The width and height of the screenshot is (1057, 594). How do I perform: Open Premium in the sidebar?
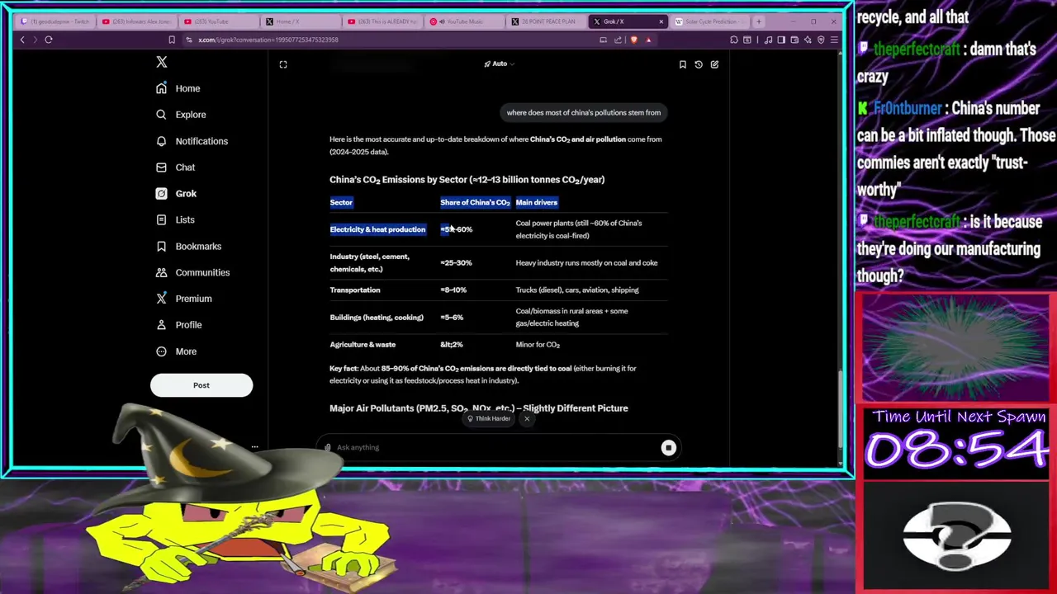click(x=183, y=299)
